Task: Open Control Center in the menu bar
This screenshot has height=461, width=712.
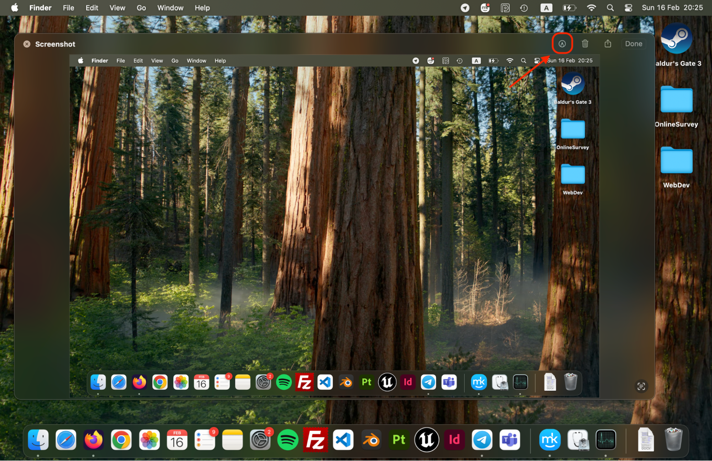Action: 628,7
